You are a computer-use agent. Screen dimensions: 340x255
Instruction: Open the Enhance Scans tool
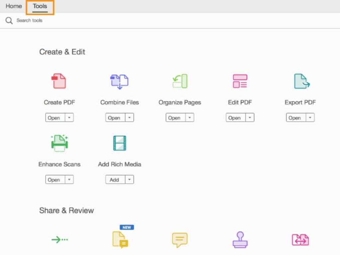(x=55, y=180)
